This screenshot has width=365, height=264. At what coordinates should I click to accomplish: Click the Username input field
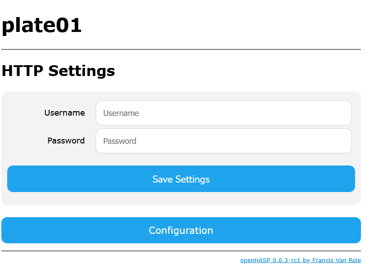(x=224, y=113)
